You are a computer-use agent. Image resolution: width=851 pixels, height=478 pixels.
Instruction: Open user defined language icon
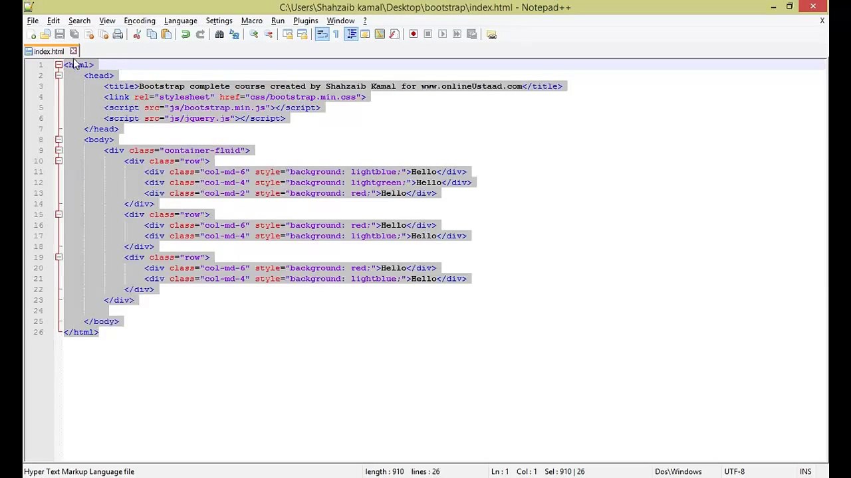[x=365, y=35]
